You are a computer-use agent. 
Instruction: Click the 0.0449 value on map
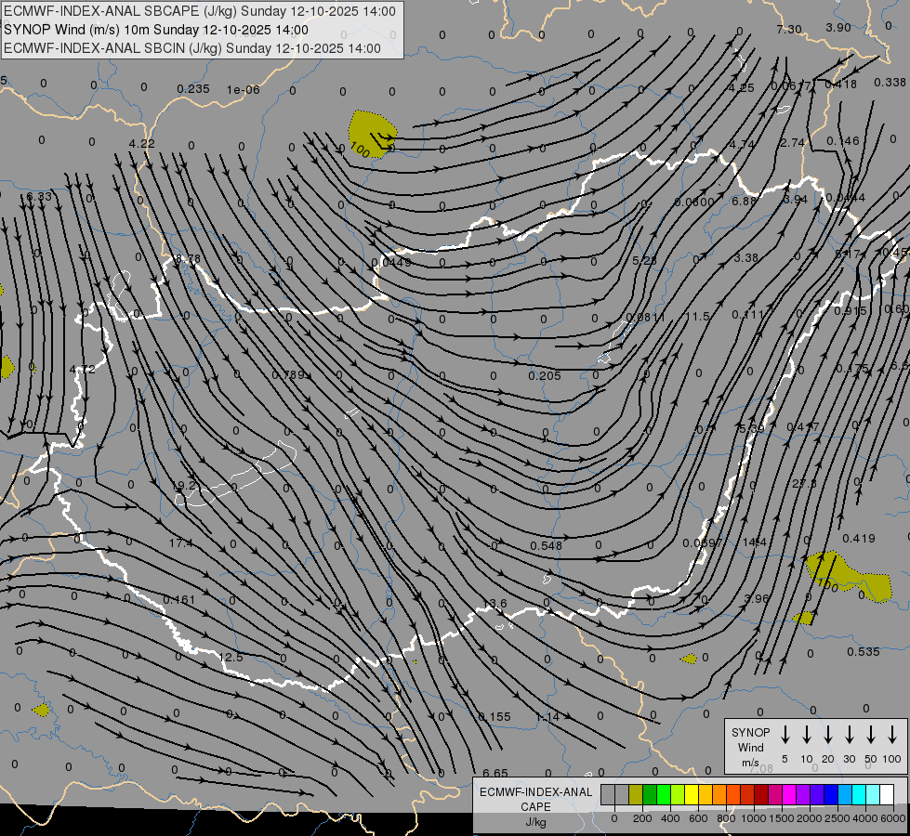tap(391, 262)
